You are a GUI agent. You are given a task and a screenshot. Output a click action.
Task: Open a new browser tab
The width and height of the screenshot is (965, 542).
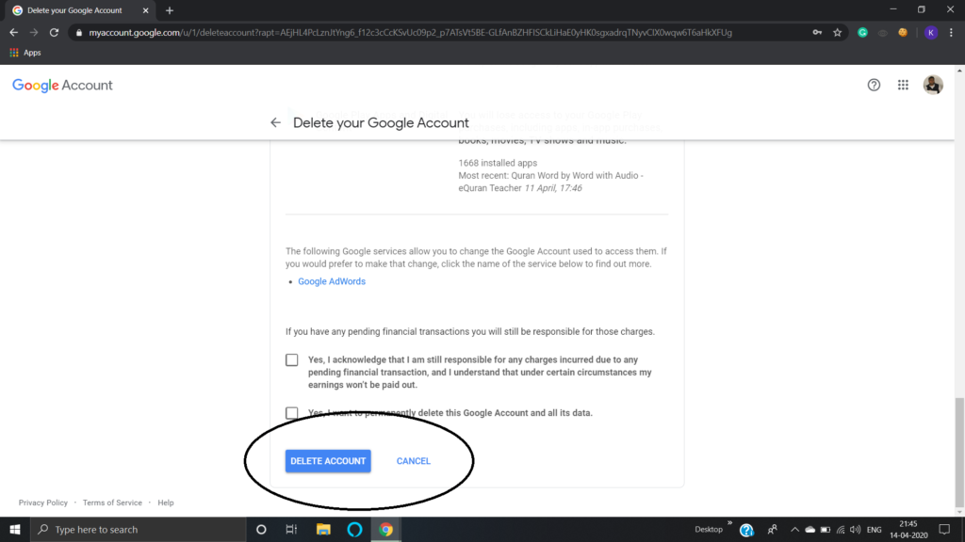click(170, 10)
